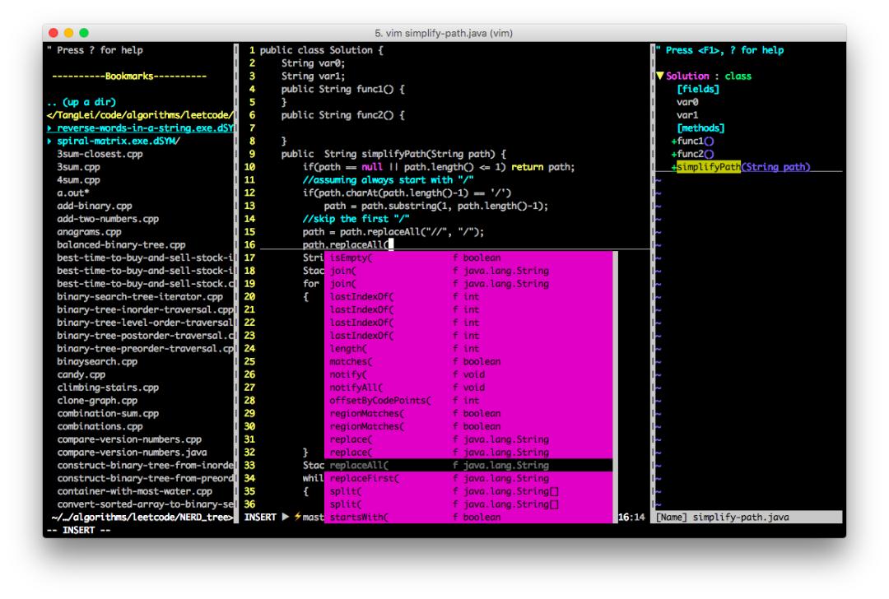The width and height of the screenshot is (889, 599).
Task: Click the green zoom window button
Action: pyautogui.click(x=84, y=33)
